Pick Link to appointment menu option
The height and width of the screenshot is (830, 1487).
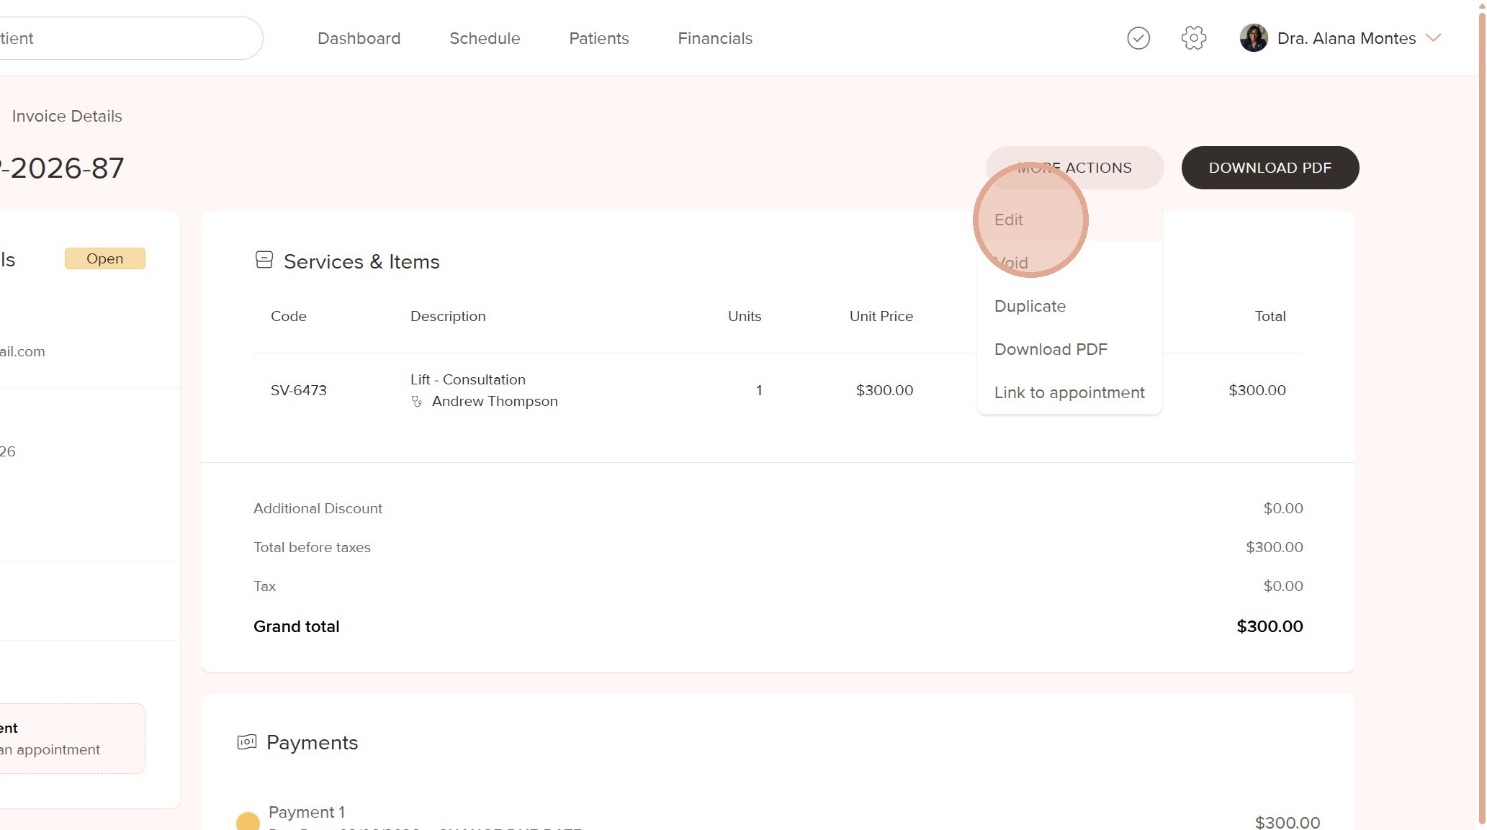click(x=1069, y=393)
